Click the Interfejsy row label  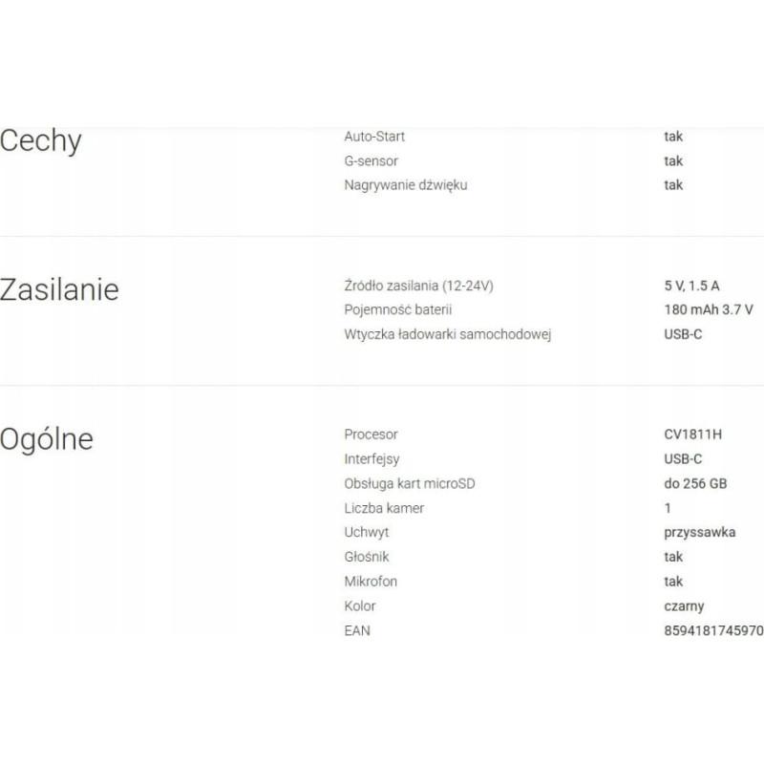tap(373, 458)
